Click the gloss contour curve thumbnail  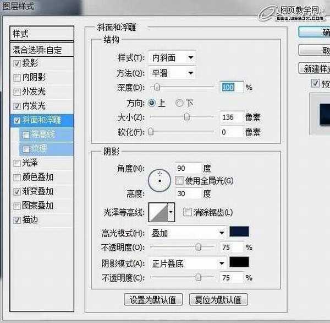tap(158, 212)
